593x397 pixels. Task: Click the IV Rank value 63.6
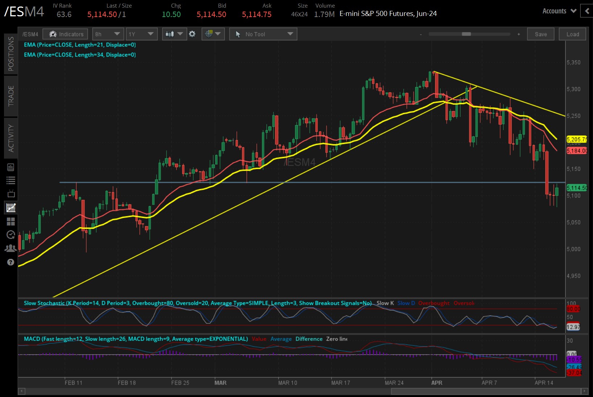coord(64,15)
